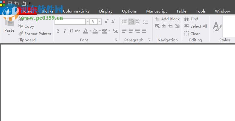
Task: Go to the Tools tab
Action: coord(200,11)
